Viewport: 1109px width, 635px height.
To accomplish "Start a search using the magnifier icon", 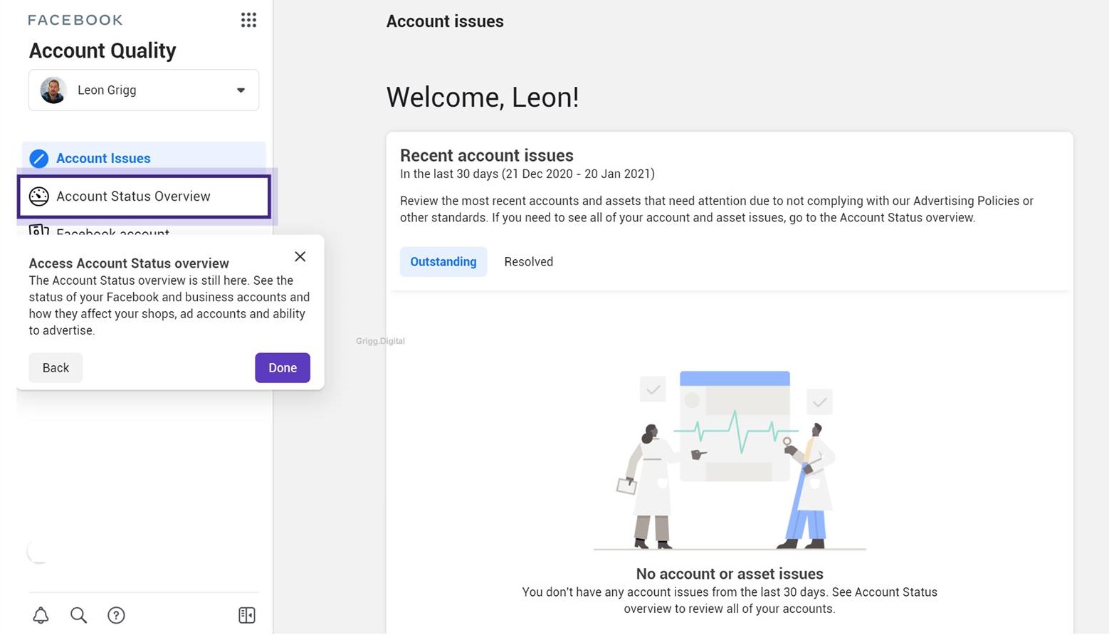I will pos(78,615).
